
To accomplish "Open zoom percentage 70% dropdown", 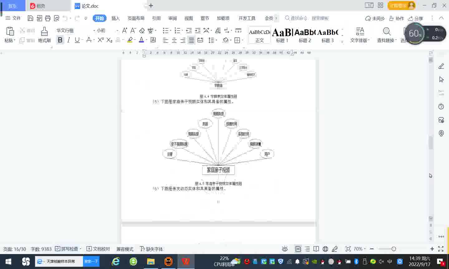I will (x=360, y=249).
